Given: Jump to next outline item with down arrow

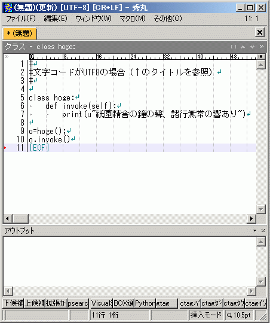Looking at the screenshot, I should (252, 47).
